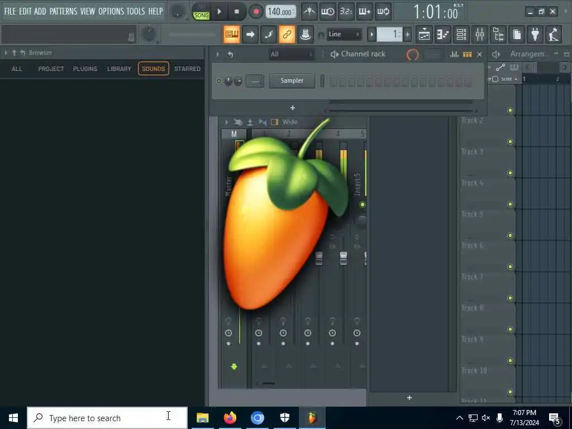Open the Piano roll view icon
The width and height of the screenshot is (572, 429).
point(443,35)
